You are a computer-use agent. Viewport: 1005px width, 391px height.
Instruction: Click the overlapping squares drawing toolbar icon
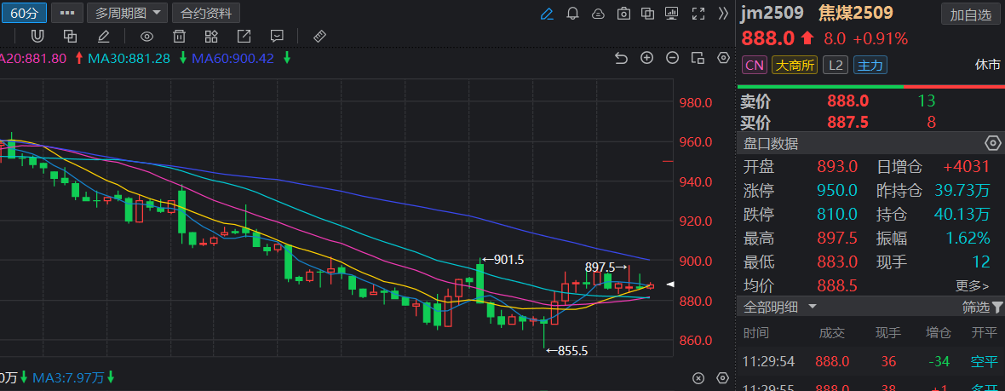coord(70,36)
